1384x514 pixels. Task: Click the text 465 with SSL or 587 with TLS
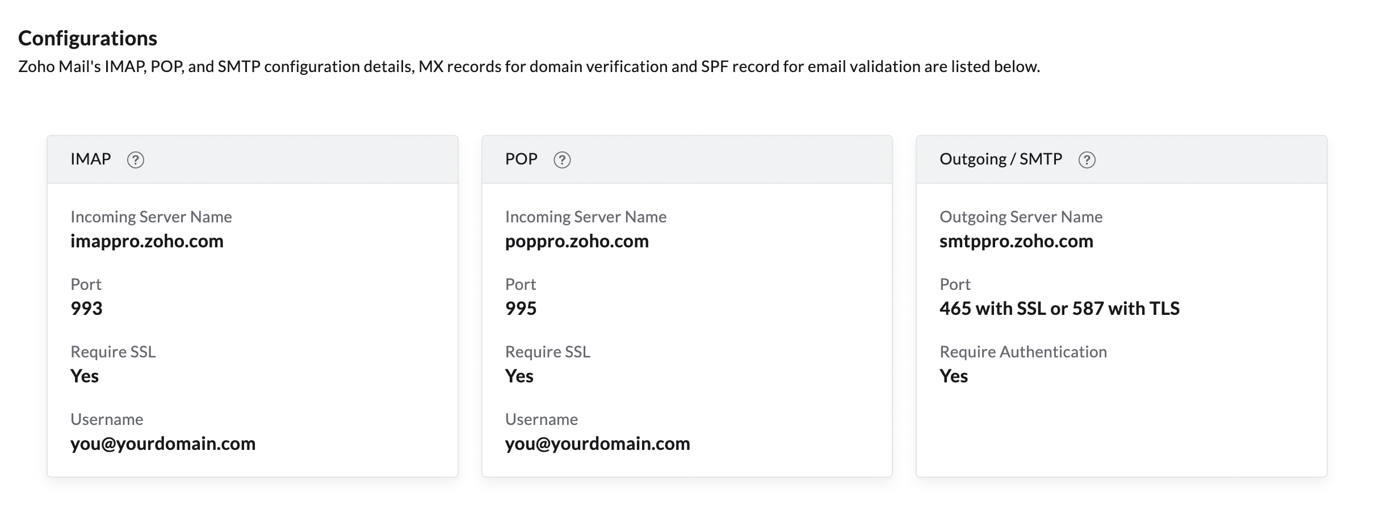(x=1059, y=309)
